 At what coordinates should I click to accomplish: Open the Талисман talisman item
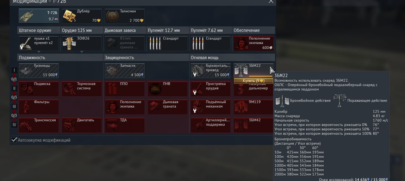[x=125, y=16]
